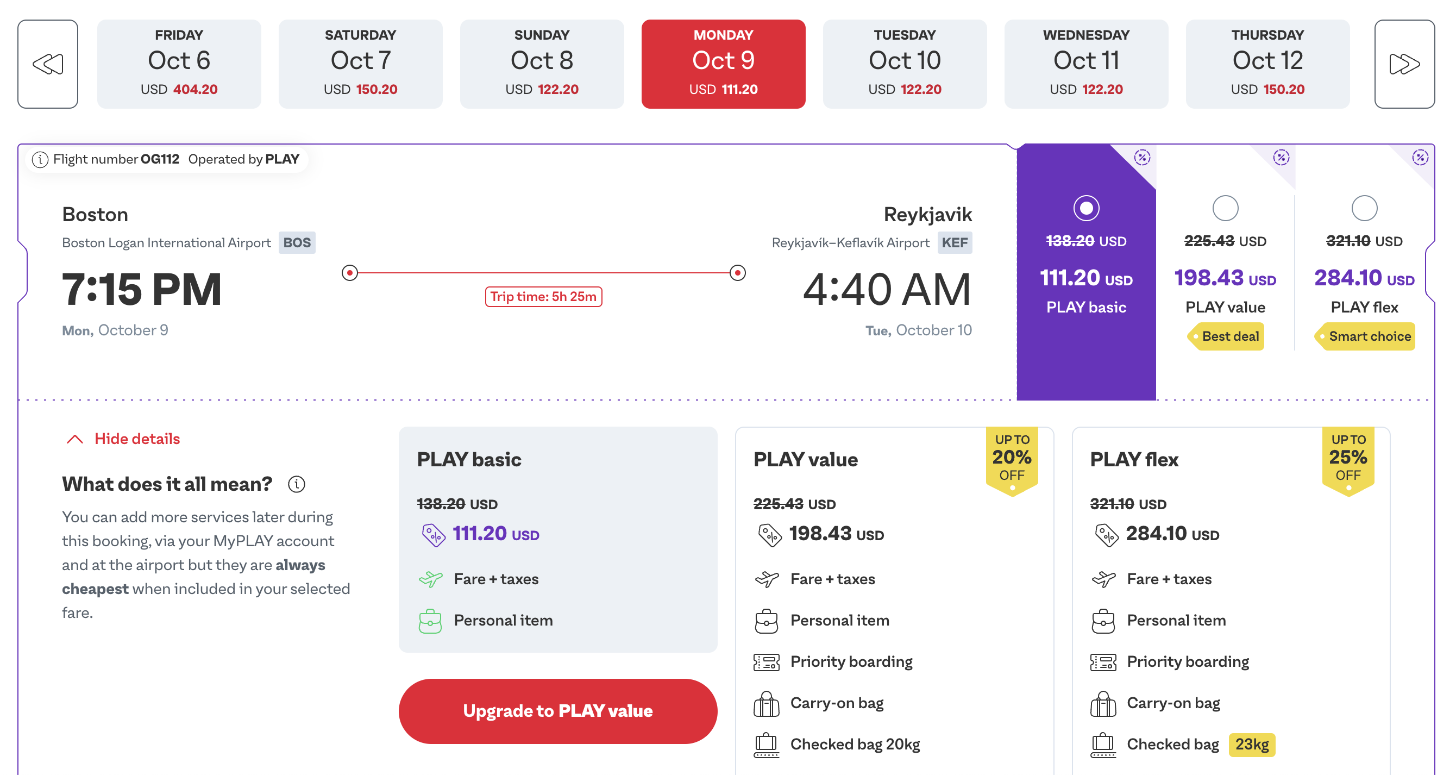Click flight number info icon
This screenshot has height=775, width=1456.
[x=40, y=160]
